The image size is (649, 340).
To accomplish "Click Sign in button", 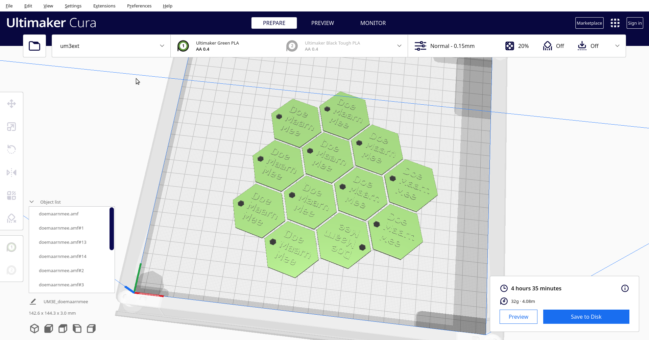I will point(635,23).
